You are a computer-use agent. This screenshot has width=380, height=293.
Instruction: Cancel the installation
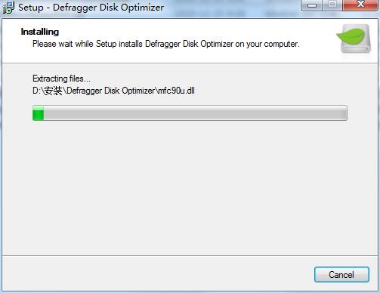coord(341,274)
